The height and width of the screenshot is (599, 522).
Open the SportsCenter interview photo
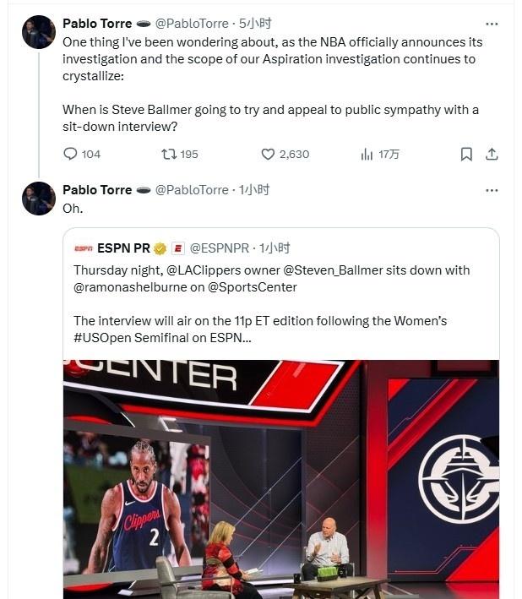(280, 479)
